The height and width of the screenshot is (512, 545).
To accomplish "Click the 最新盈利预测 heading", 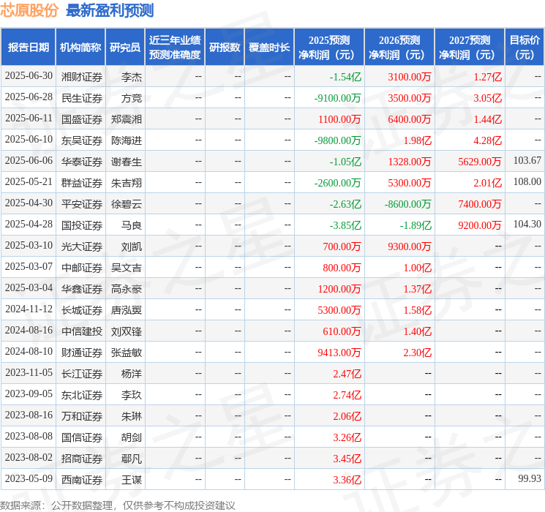I will click(x=110, y=10).
